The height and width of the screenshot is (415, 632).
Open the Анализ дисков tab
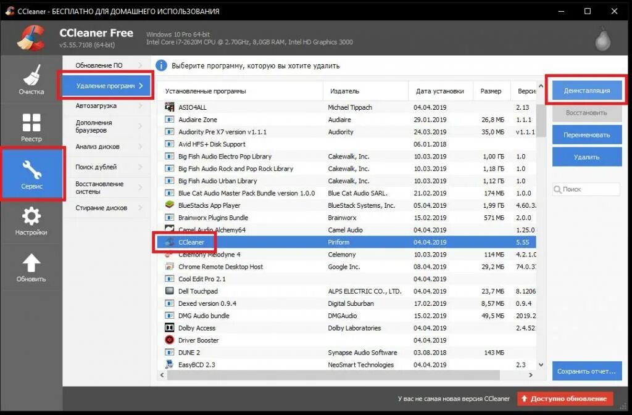point(106,147)
